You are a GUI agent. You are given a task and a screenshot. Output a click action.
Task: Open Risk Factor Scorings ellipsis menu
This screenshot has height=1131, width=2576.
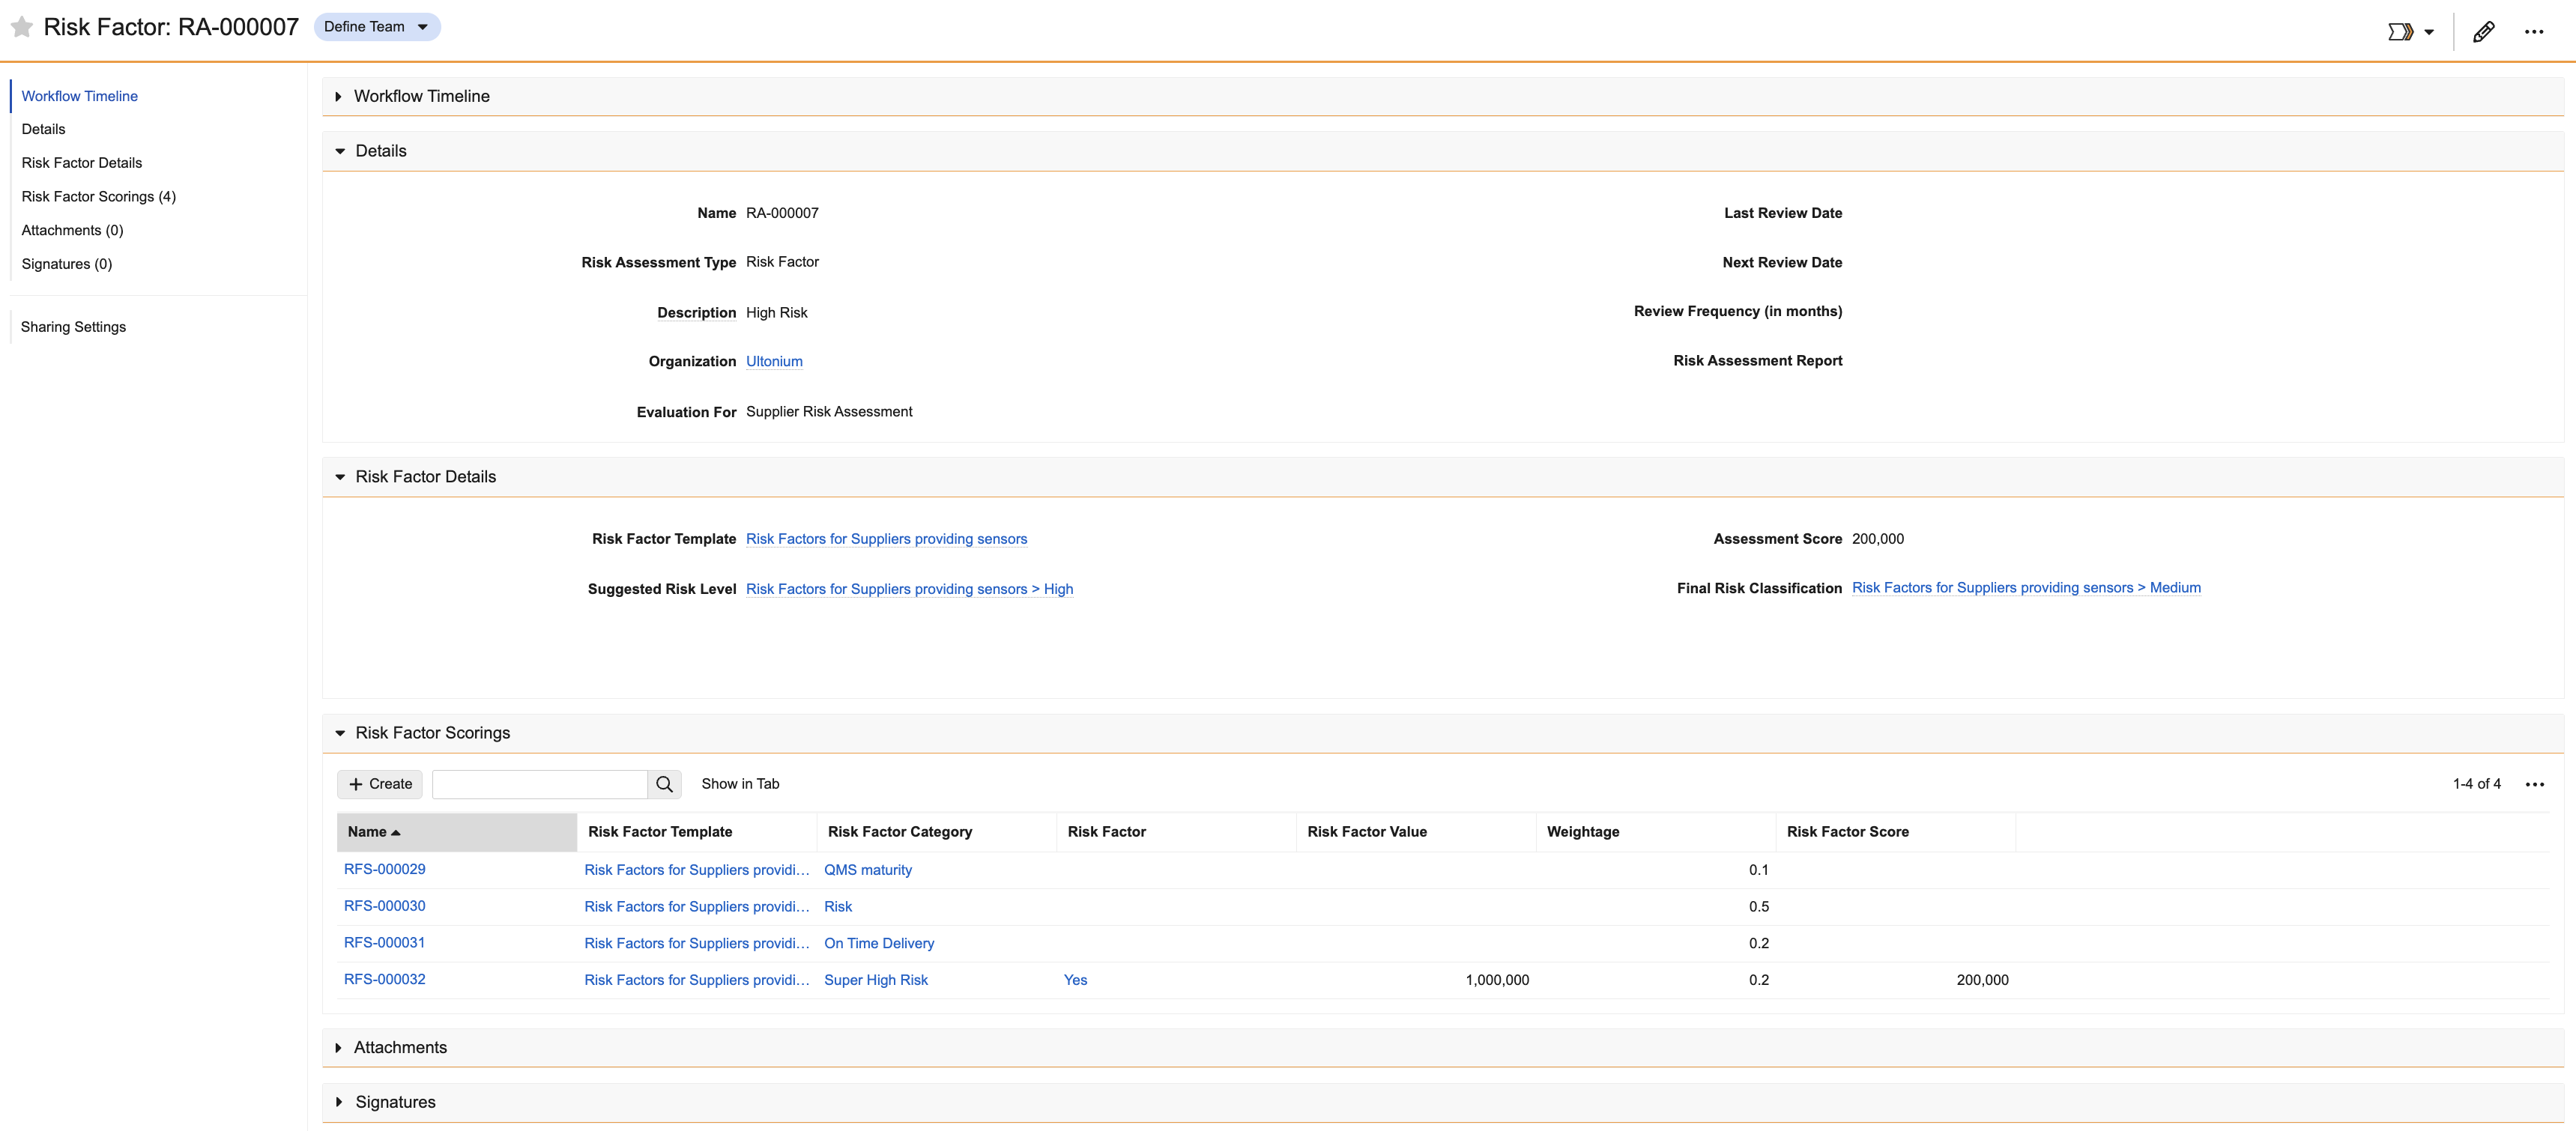(2534, 784)
